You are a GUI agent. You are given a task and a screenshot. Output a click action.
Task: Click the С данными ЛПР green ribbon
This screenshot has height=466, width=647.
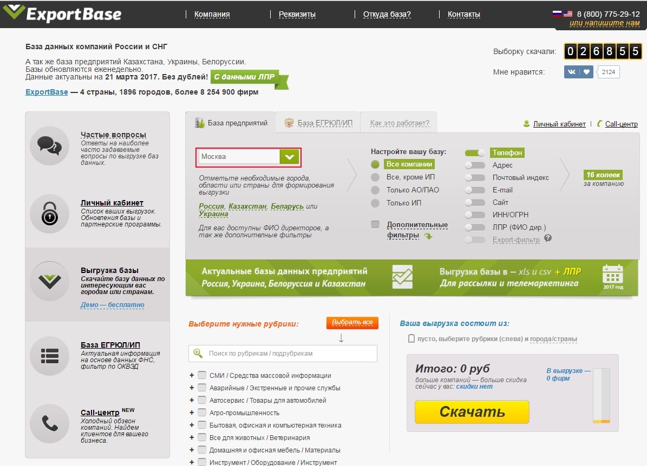pyautogui.click(x=250, y=78)
